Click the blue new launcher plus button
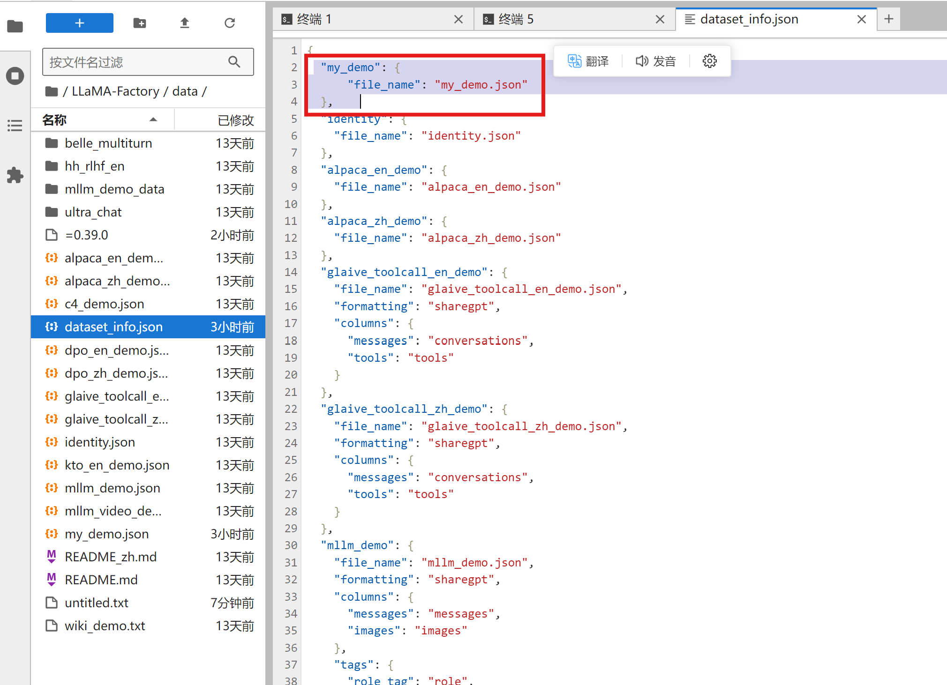Screen dimensions: 947x685 [79, 23]
